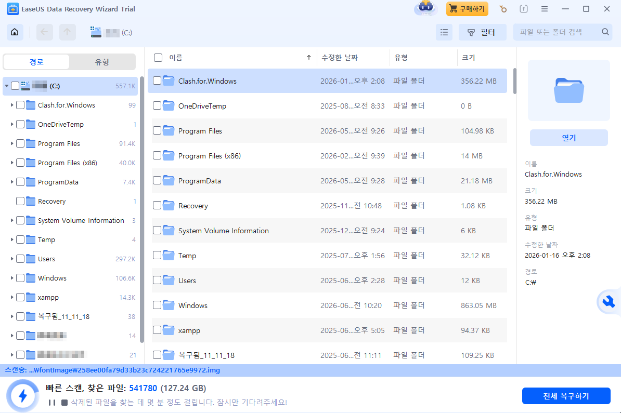The width and height of the screenshot is (621, 413).
Task: Switch to list view mode icon
Action: tap(444, 32)
